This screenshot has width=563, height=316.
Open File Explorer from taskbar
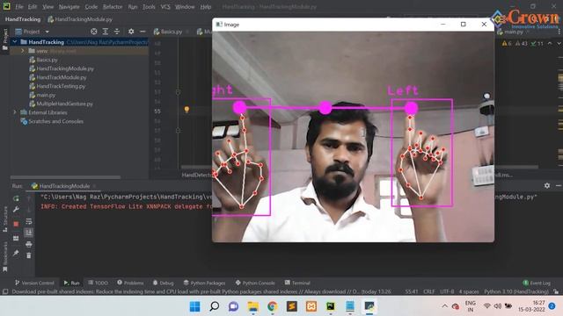253,306
